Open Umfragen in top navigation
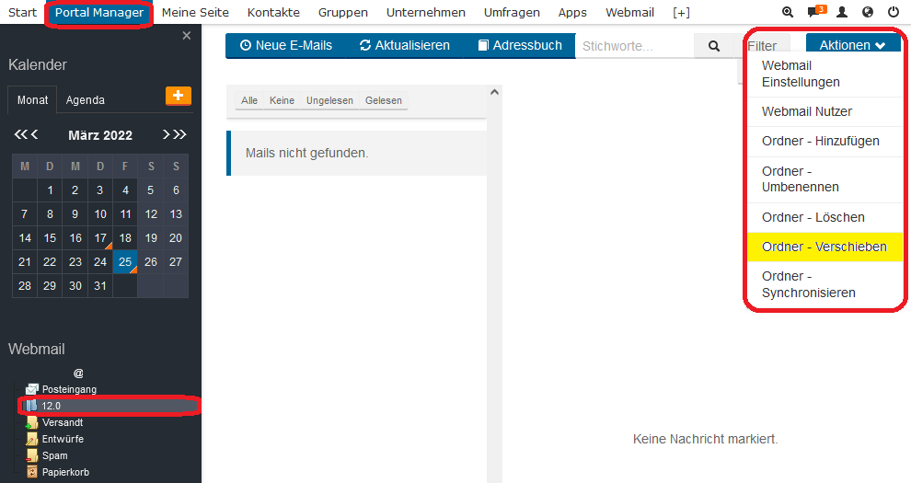 pos(512,12)
